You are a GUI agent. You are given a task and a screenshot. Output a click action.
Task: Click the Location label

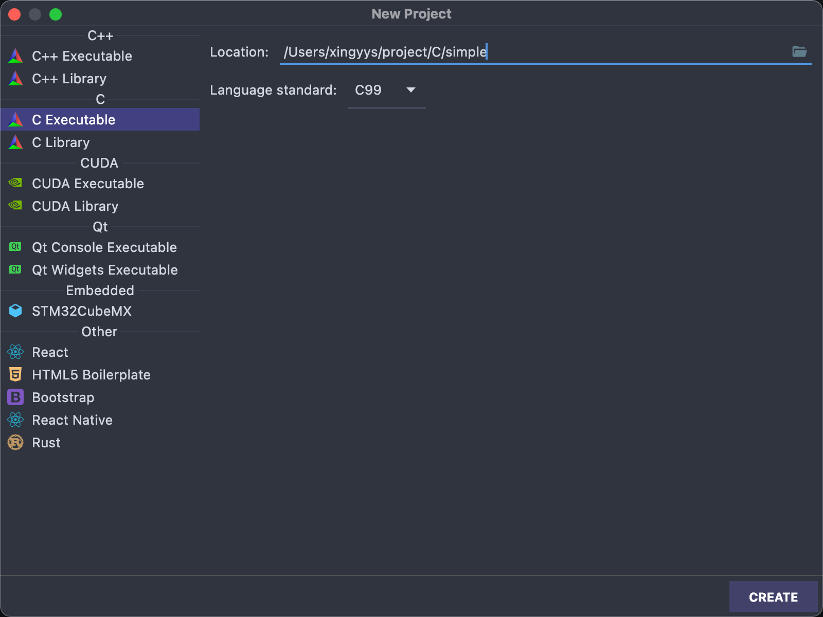pyautogui.click(x=239, y=52)
